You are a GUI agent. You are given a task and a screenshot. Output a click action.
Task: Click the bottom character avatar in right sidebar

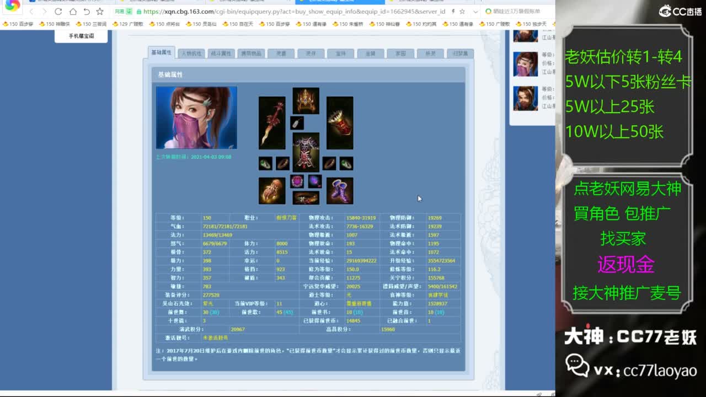[x=526, y=98]
